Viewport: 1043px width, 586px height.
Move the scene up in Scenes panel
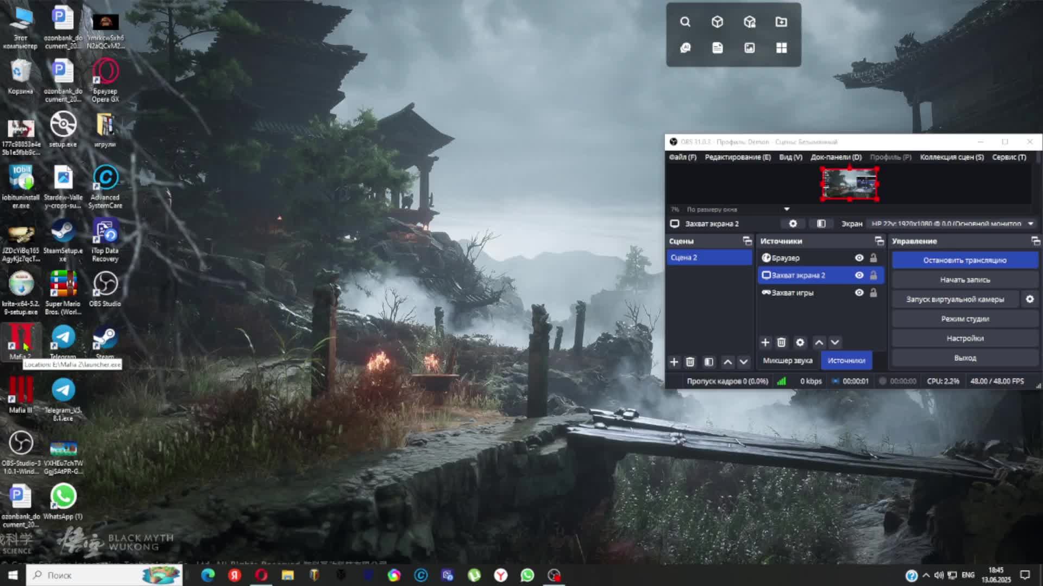(x=728, y=362)
